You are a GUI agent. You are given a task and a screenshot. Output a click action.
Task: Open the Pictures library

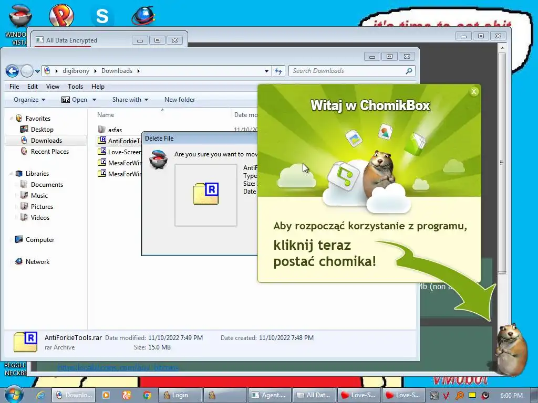pos(42,207)
